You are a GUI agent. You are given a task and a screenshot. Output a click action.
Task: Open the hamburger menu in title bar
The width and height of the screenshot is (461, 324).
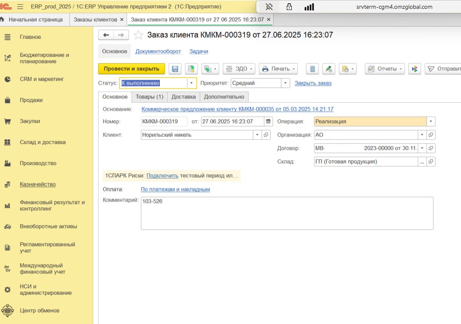(21, 7)
